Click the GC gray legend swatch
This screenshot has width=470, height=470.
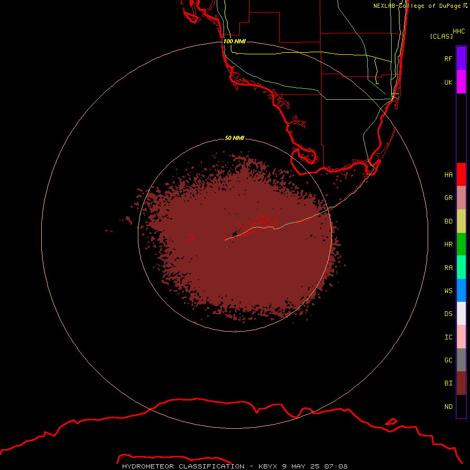pyautogui.click(x=461, y=360)
